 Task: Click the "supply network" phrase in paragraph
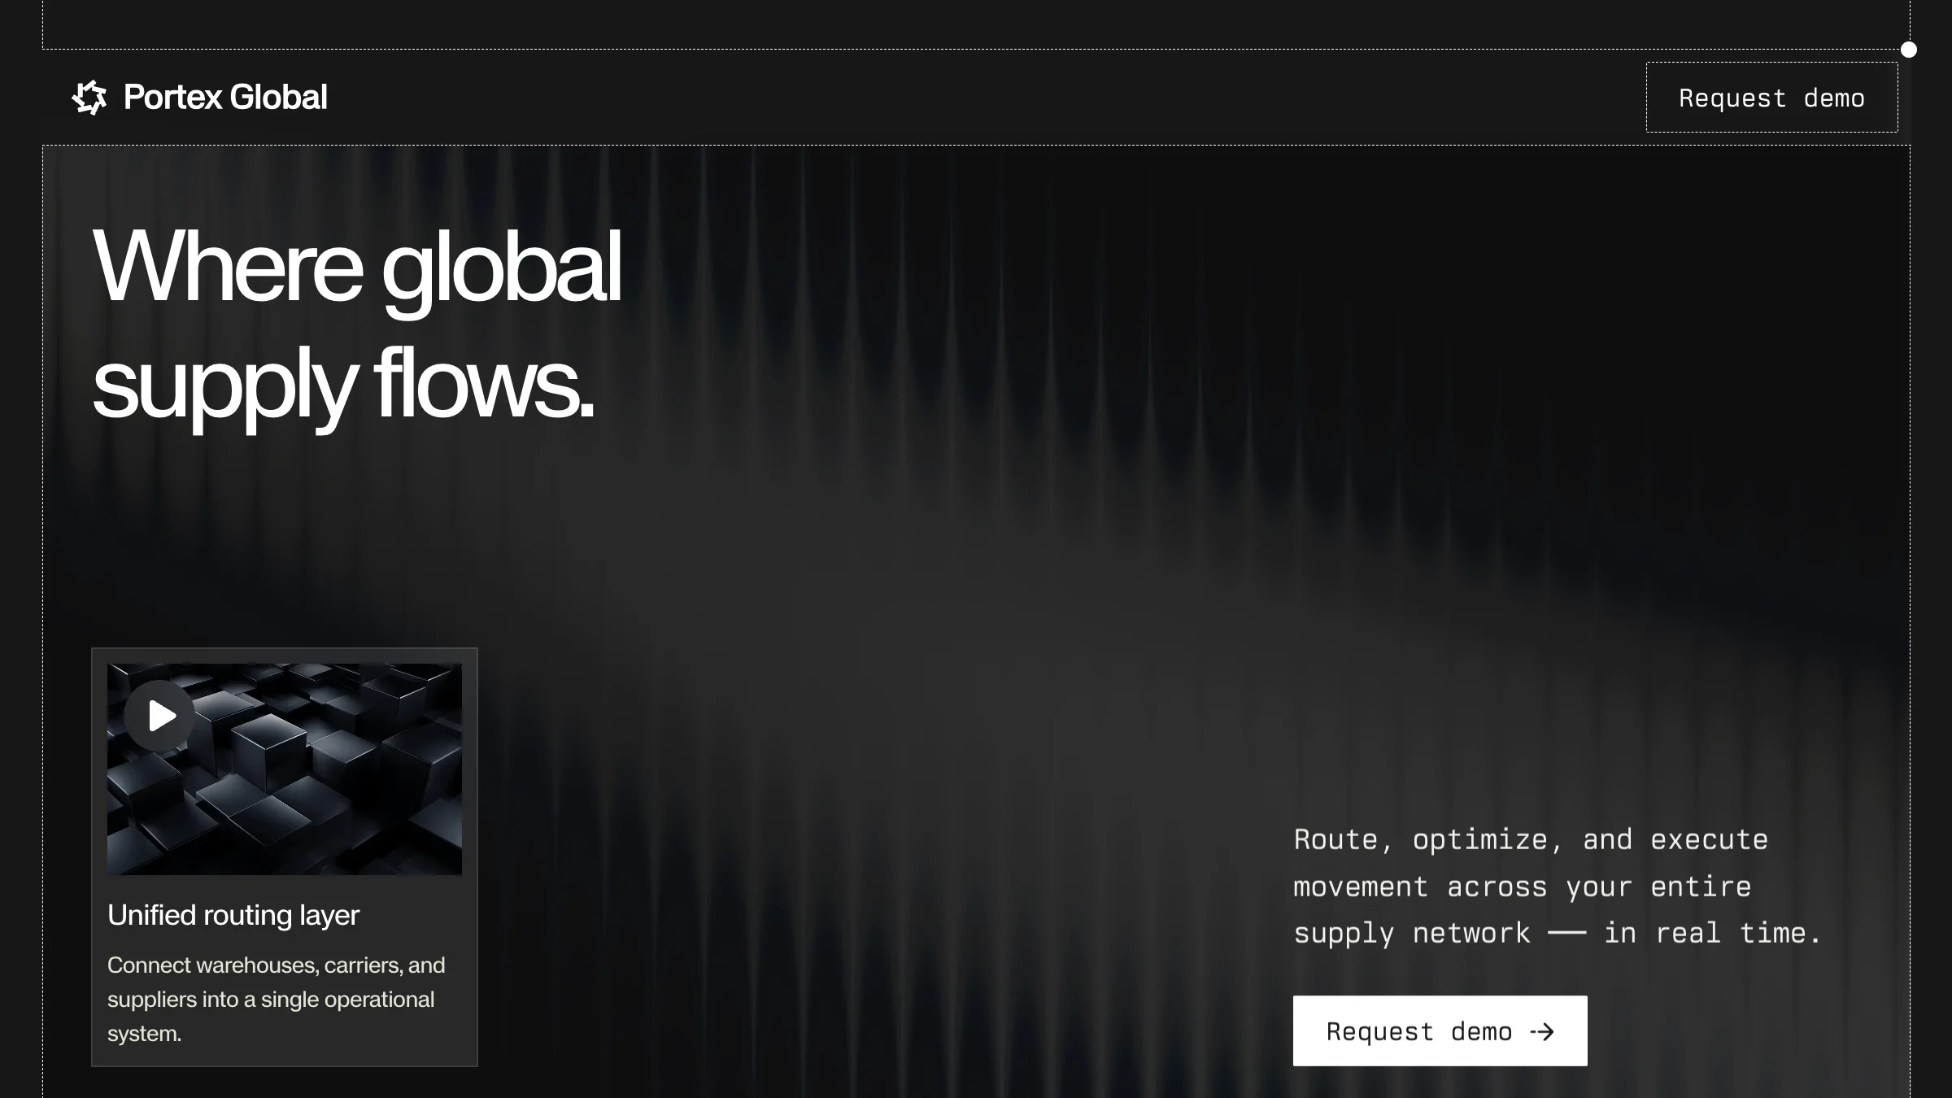click(1411, 933)
